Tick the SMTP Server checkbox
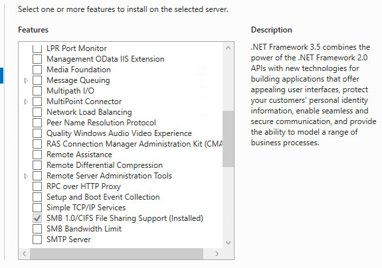Viewport: 382px width, 268px height. pos(37,239)
